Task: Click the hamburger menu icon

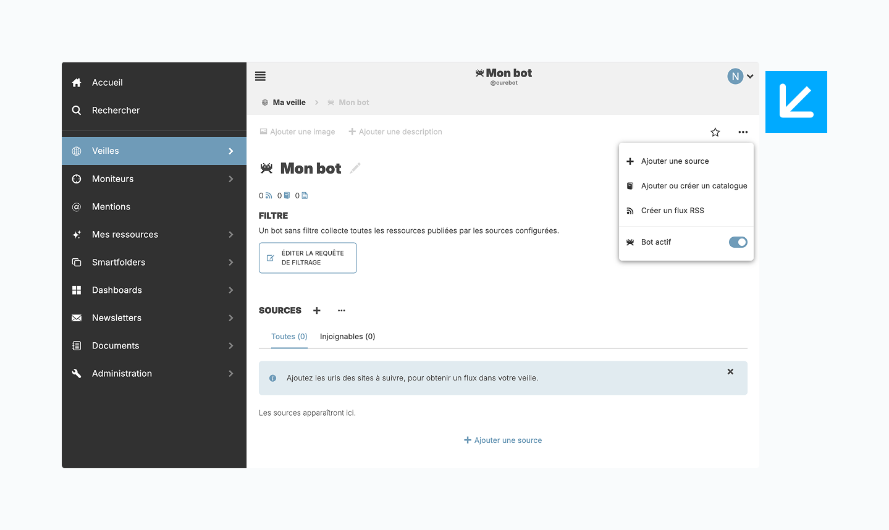Action: click(x=260, y=76)
